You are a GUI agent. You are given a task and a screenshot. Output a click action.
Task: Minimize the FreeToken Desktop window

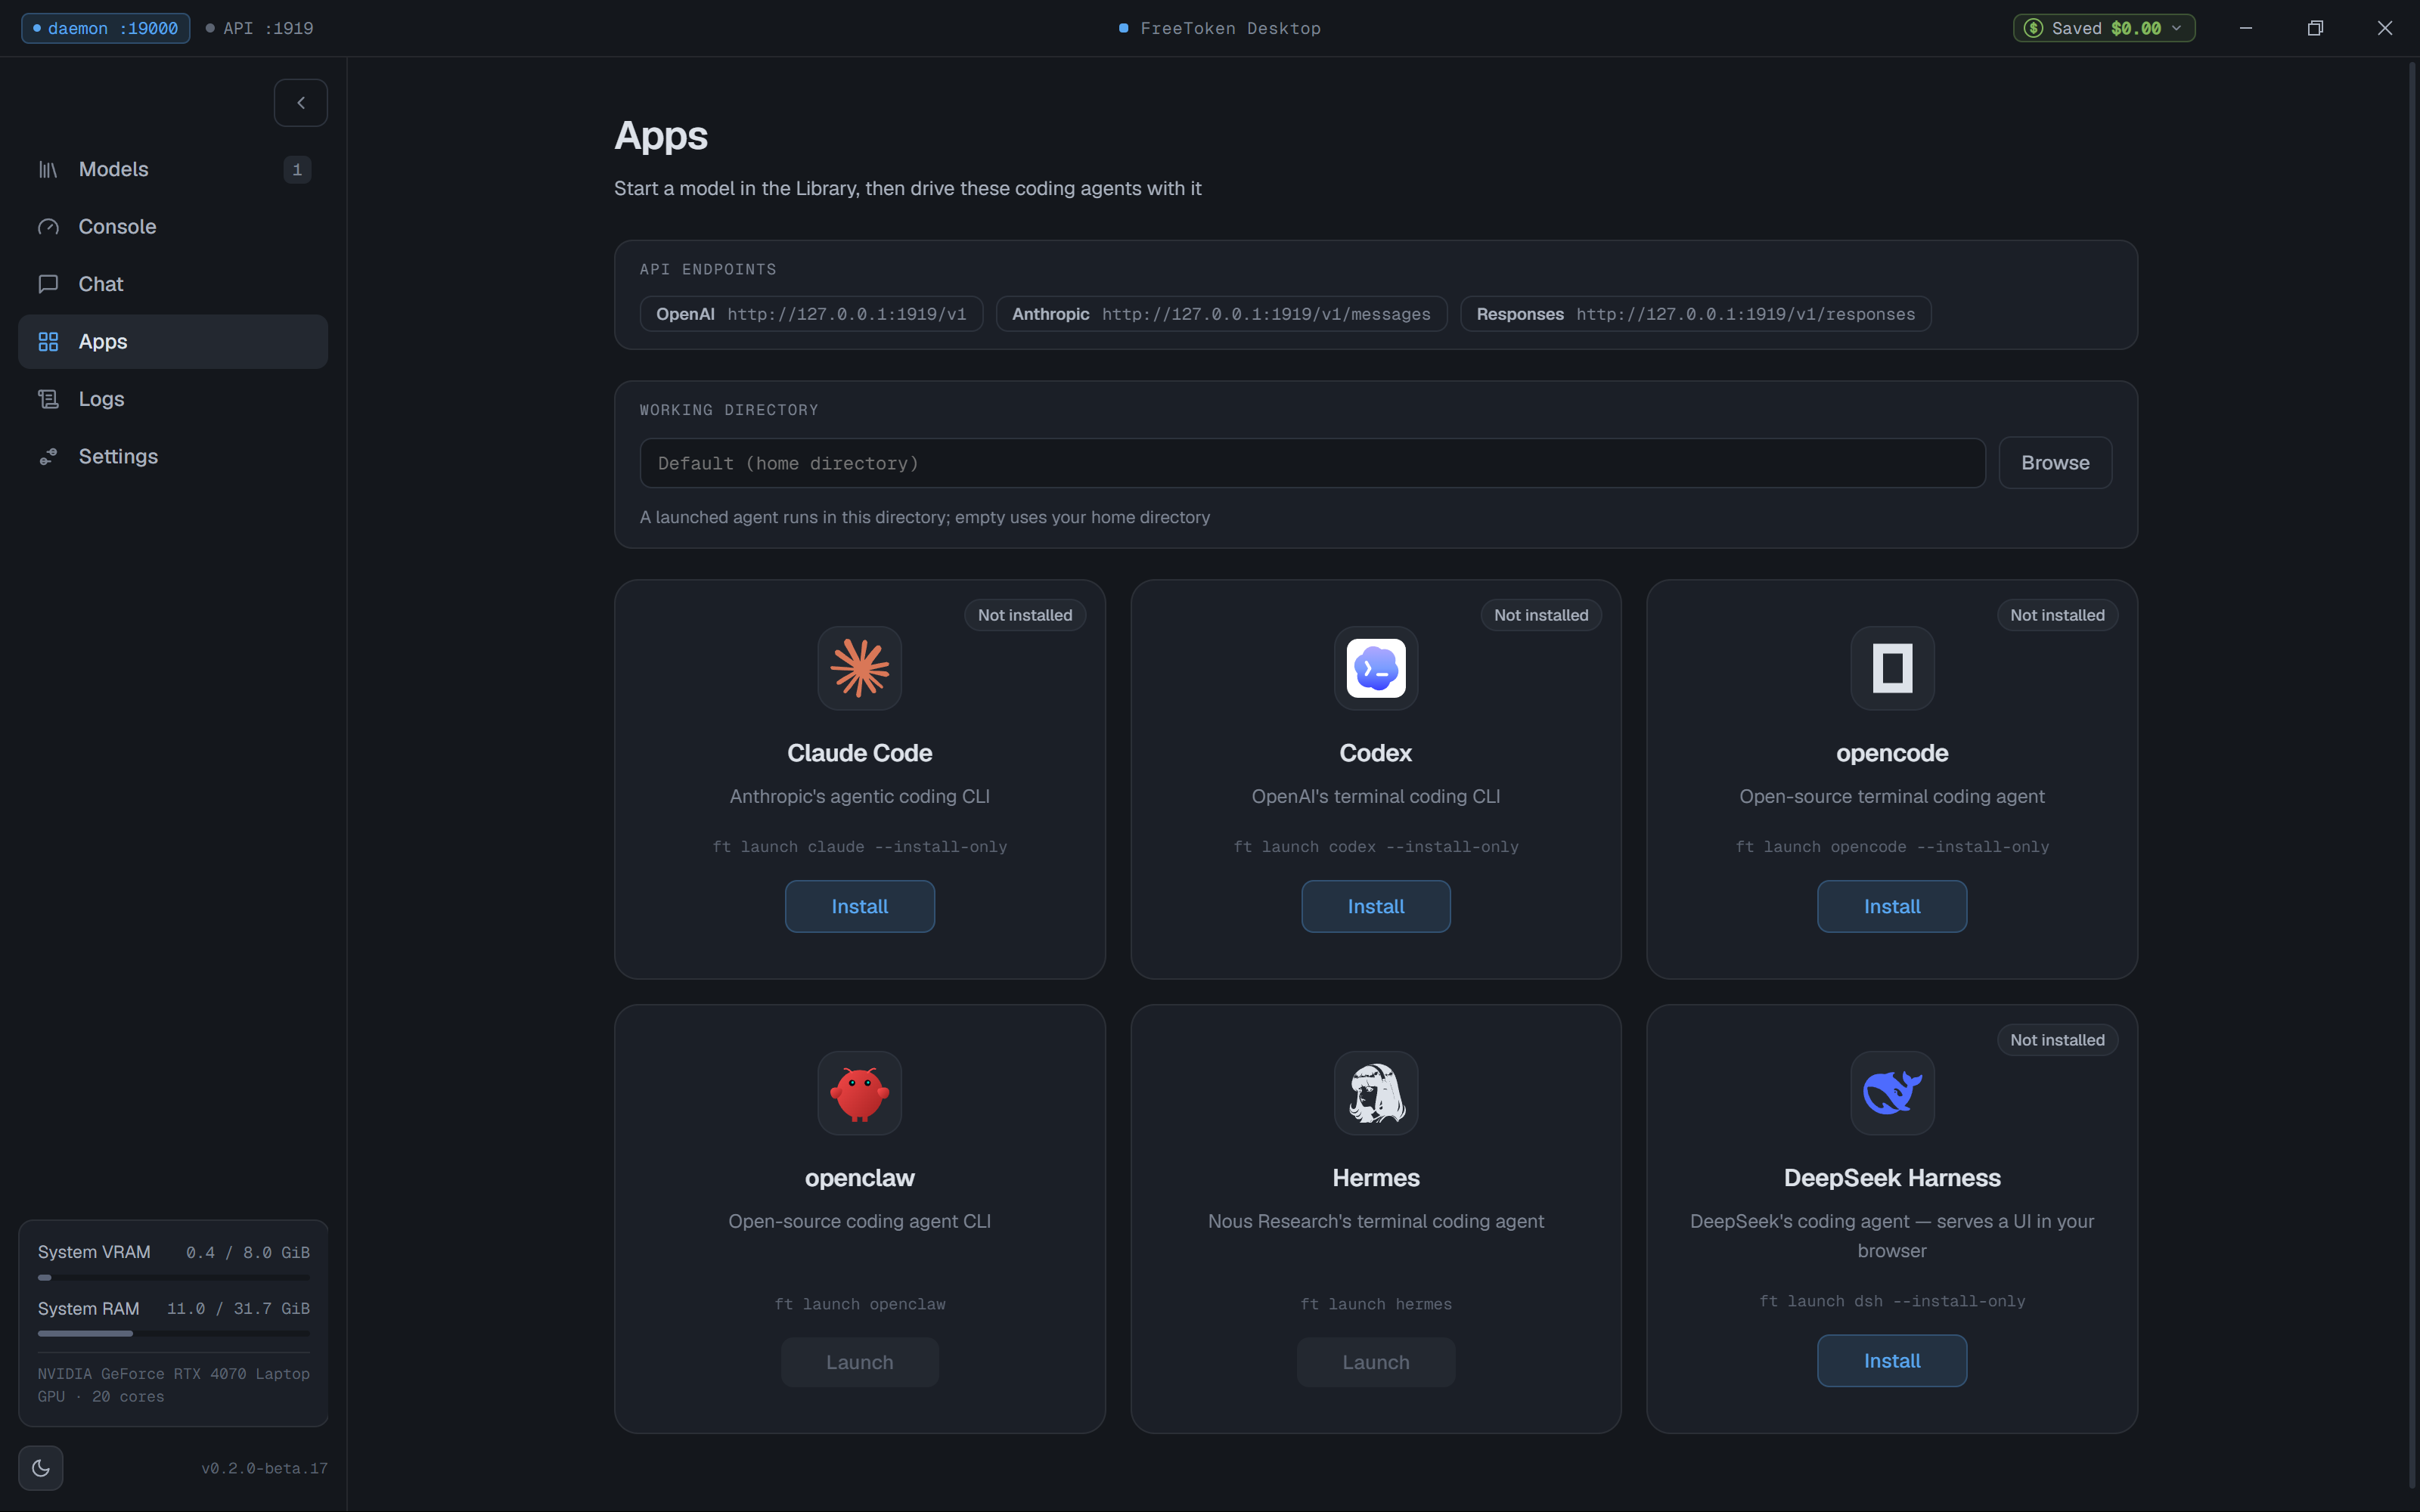coord(2246,28)
